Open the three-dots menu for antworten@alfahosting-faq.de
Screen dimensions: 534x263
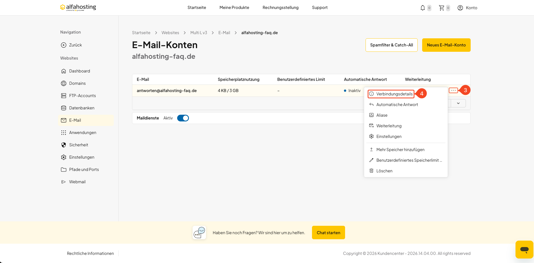pos(453,90)
